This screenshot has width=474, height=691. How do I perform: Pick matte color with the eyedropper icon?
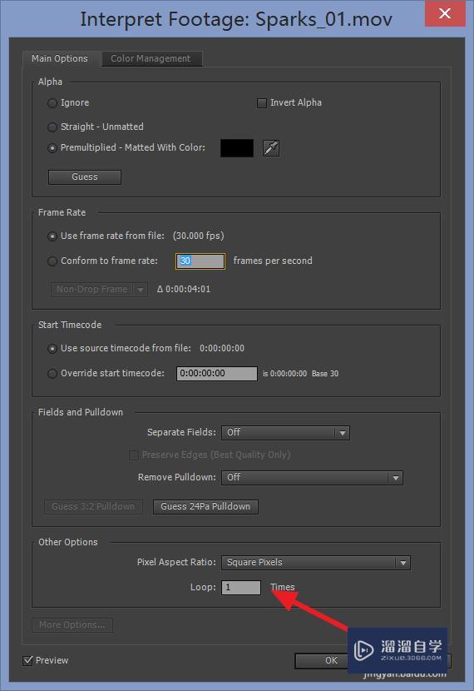point(270,148)
